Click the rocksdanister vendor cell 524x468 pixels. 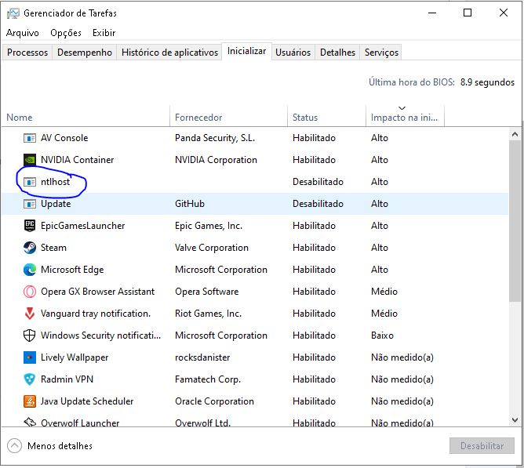coord(202,357)
